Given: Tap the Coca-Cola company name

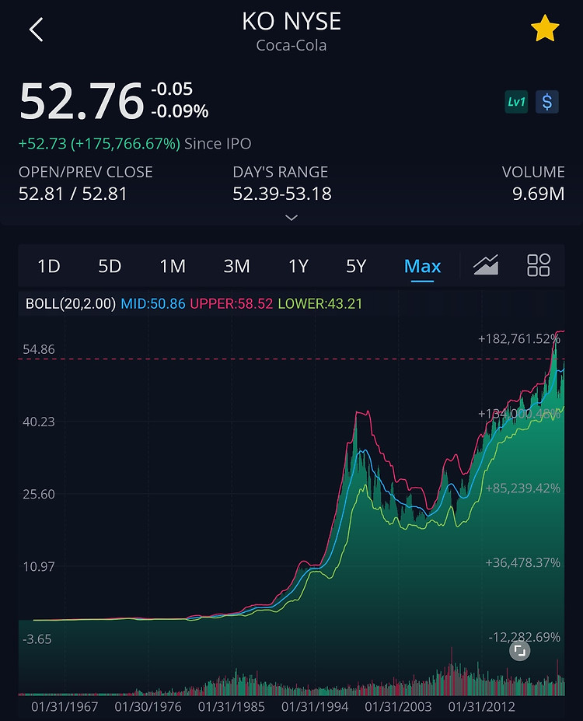Looking at the screenshot, I should 291,46.
